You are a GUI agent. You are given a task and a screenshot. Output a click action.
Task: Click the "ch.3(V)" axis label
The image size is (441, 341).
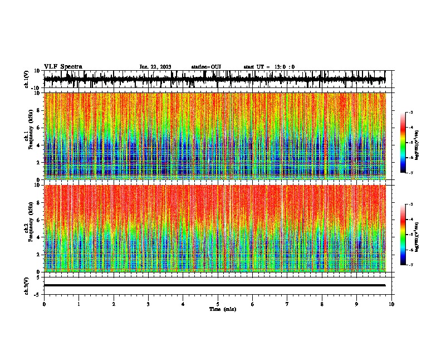point(27,286)
